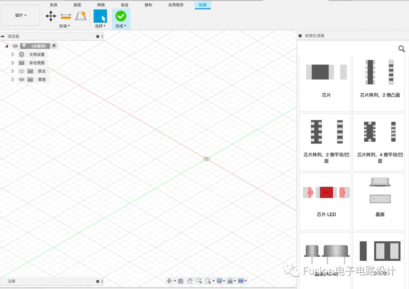The height and width of the screenshot is (289, 409).
Task: Click the 命名视图 folder icon
Action: click(x=22, y=63)
